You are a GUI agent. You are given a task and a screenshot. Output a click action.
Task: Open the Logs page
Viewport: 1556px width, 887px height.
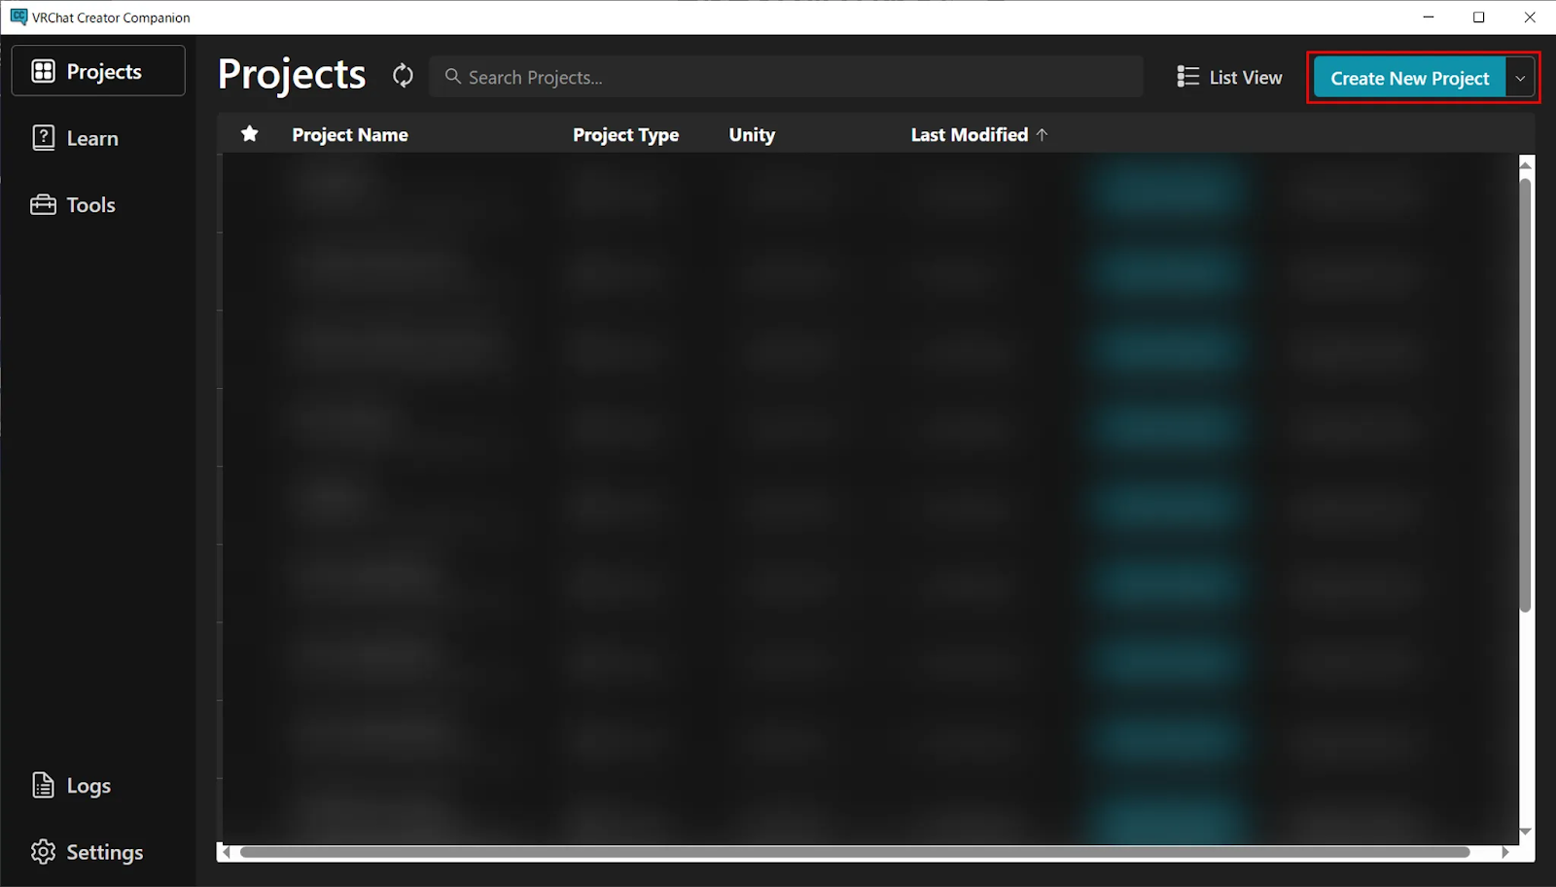(x=72, y=786)
